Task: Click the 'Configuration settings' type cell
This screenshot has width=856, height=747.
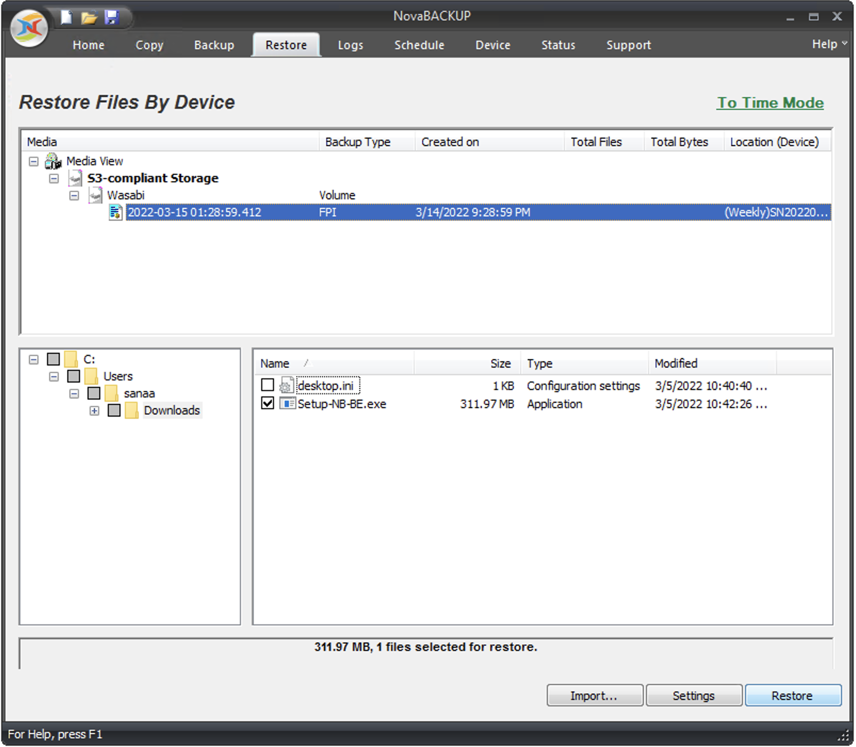Action: point(583,386)
